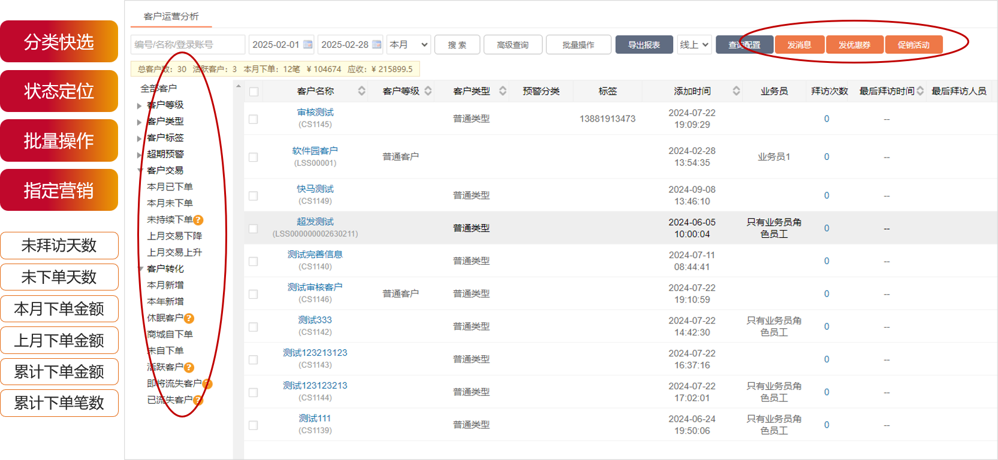Open the 线上 channel dropdown
Image resolution: width=998 pixels, height=460 pixels.
click(x=694, y=45)
